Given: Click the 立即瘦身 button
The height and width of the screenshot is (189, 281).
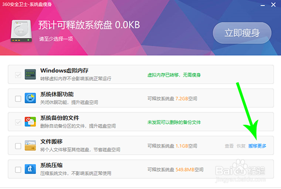Looking at the screenshot, I should click(x=242, y=33).
